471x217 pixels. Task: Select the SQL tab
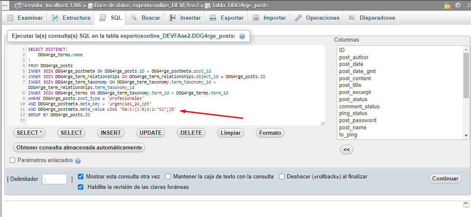point(110,18)
